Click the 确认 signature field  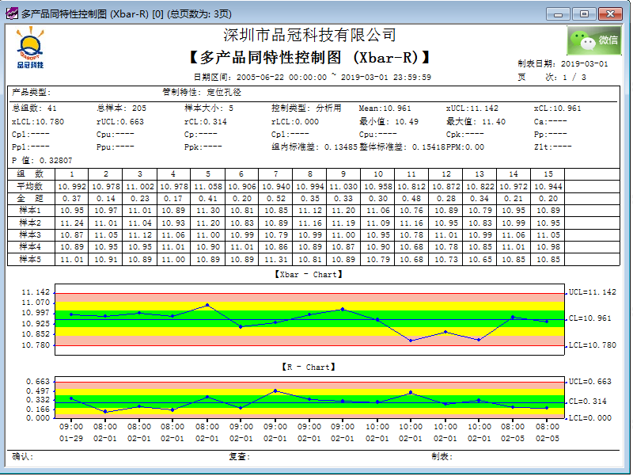click(23, 457)
